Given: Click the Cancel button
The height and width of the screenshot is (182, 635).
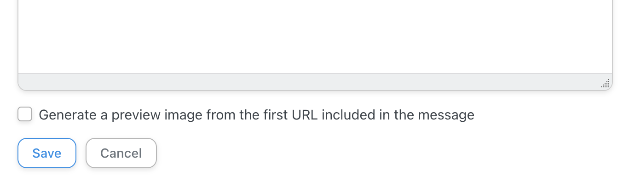Looking at the screenshot, I should point(121,153).
